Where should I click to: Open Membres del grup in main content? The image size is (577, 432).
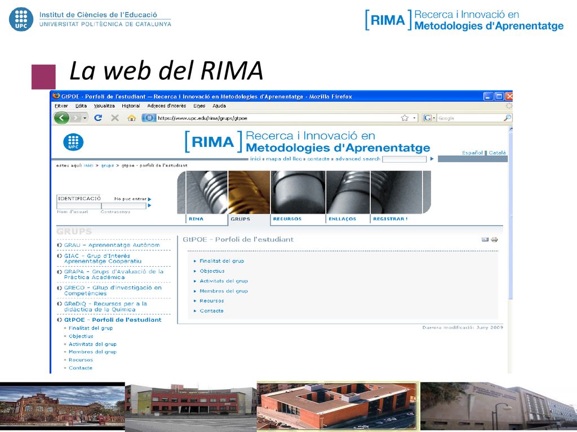click(x=224, y=291)
